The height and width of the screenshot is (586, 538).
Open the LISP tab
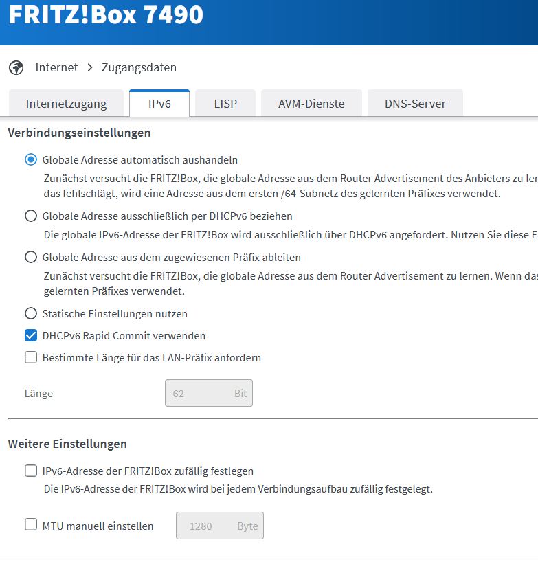pos(225,104)
